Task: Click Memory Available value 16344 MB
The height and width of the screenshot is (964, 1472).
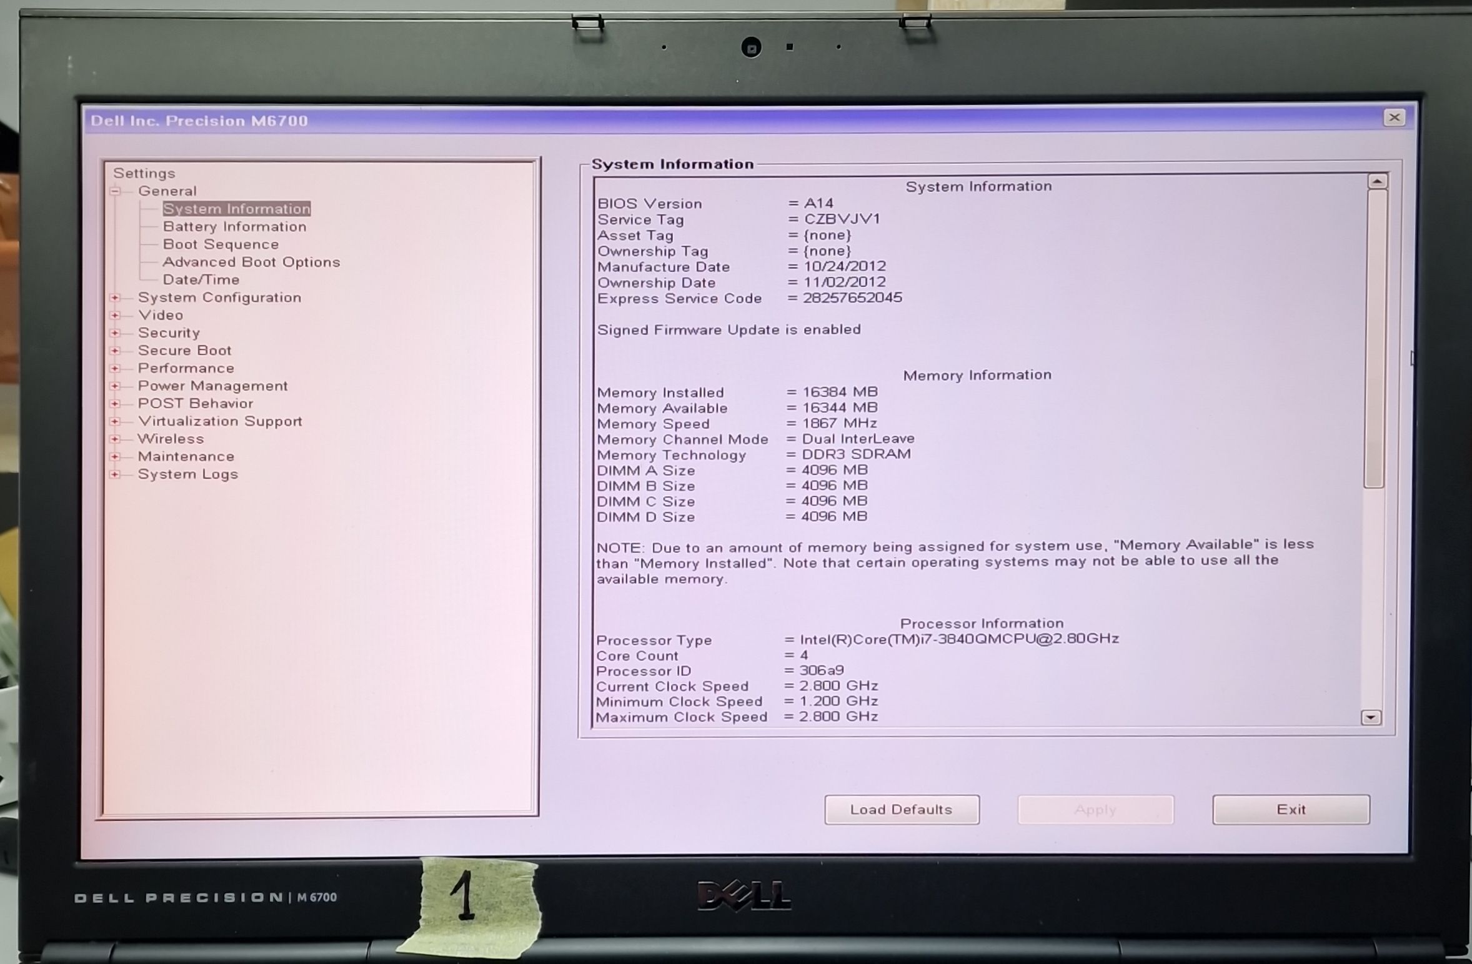Action: (x=840, y=408)
